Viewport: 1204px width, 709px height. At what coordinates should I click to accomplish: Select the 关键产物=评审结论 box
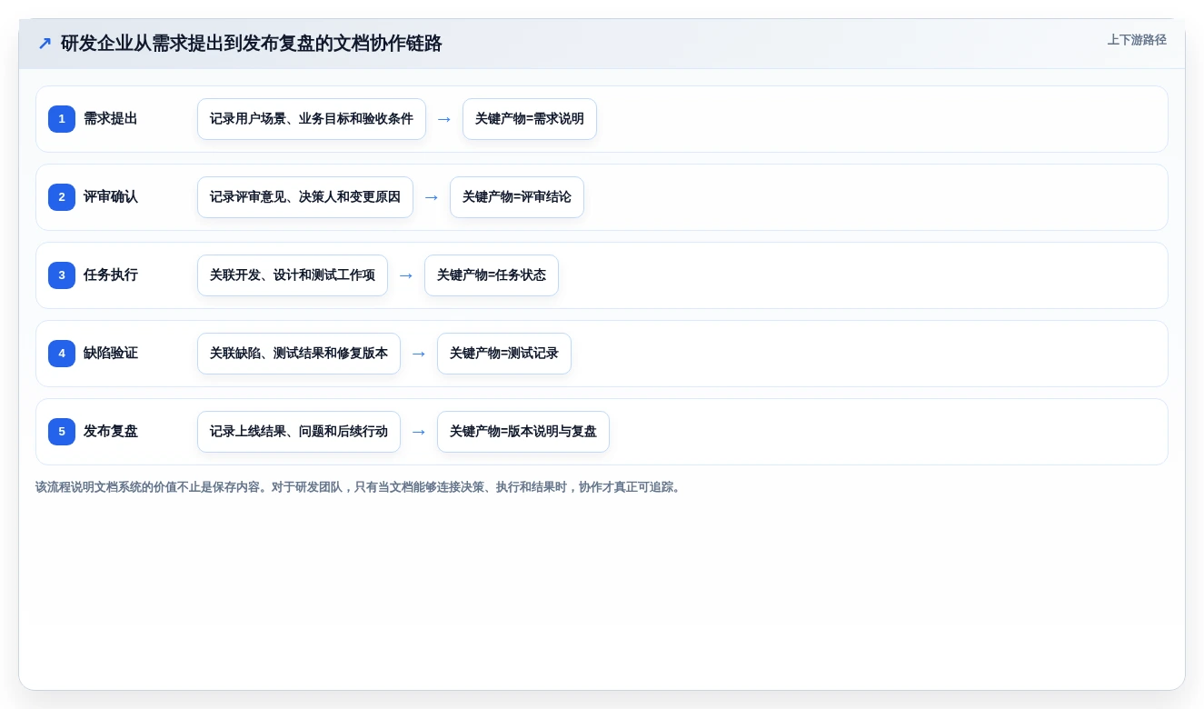tap(517, 197)
